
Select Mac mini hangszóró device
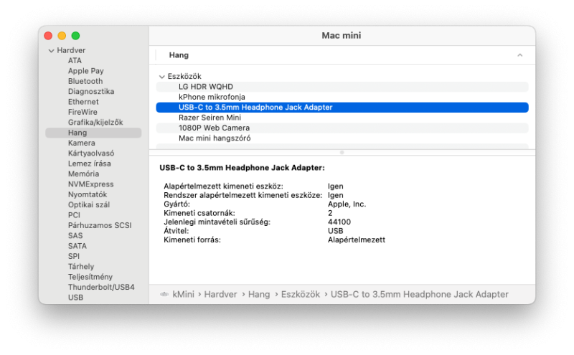(342, 138)
